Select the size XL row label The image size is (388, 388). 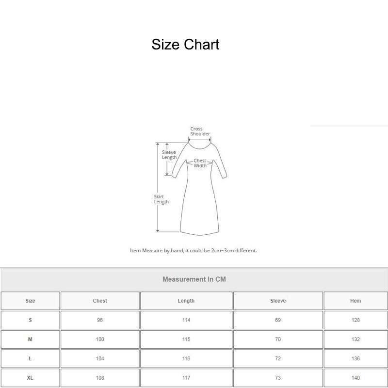[30, 378]
